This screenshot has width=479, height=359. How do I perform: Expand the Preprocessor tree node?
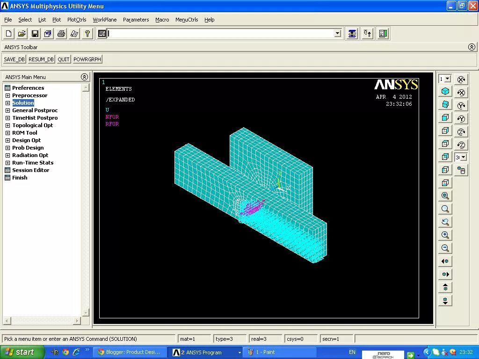7,95
